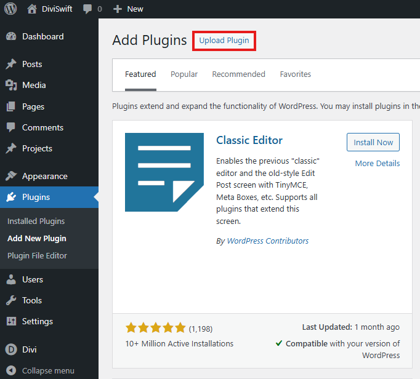Screen dimensions: 420x379
Task: Open More Details for Classic Editor
Action: tap(378, 163)
